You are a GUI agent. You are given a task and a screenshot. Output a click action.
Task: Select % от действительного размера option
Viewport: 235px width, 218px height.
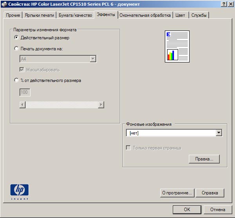(x=16, y=80)
